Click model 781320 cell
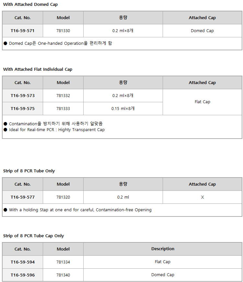Viewport: 243px width, 282px height. pyautogui.click(x=63, y=197)
